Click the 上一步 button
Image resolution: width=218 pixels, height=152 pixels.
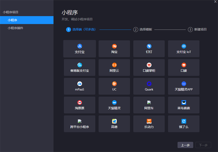click(185, 145)
